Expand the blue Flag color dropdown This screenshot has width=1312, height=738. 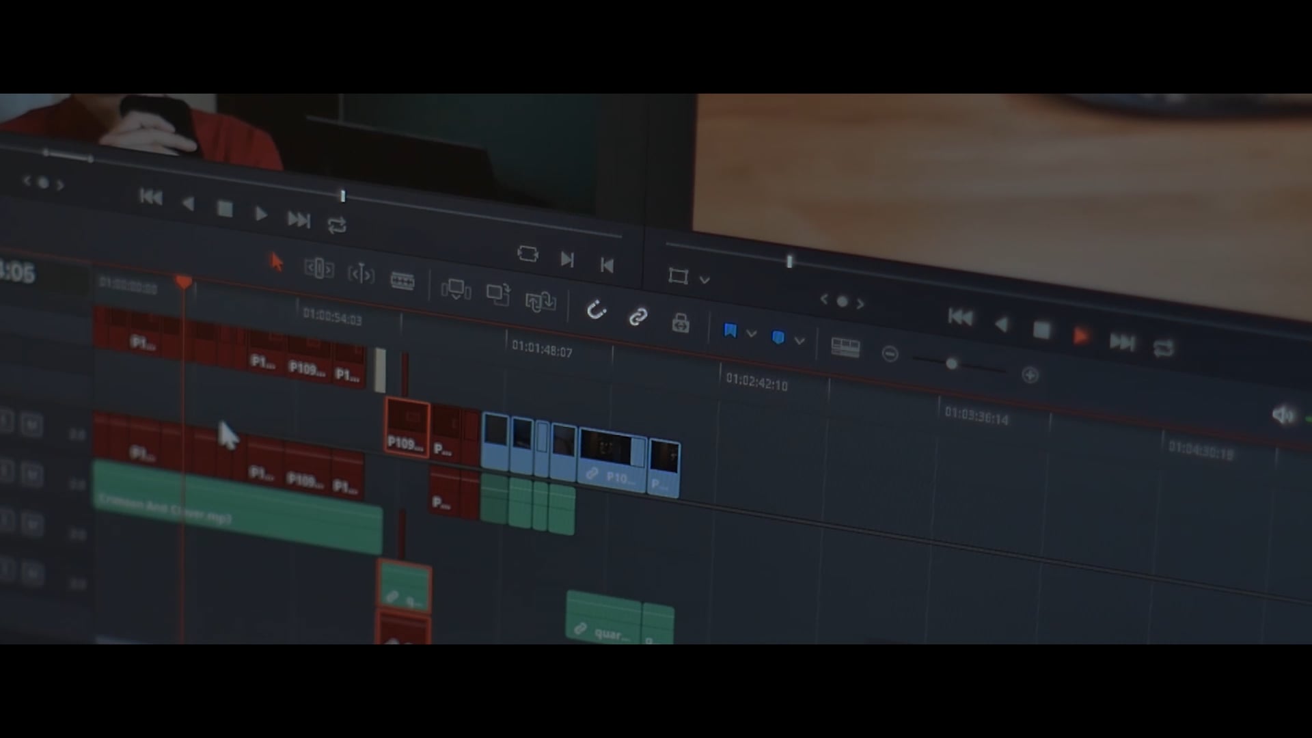click(x=752, y=334)
